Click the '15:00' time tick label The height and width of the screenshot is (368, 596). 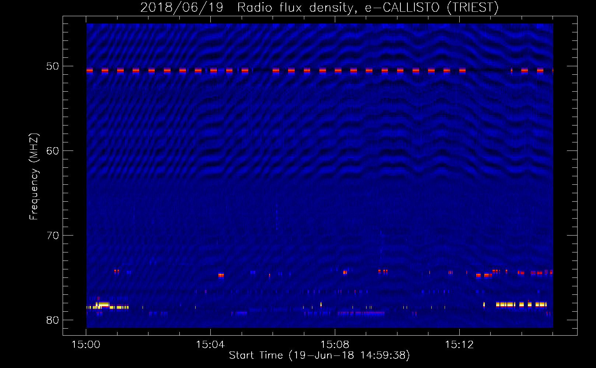[x=86, y=344]
